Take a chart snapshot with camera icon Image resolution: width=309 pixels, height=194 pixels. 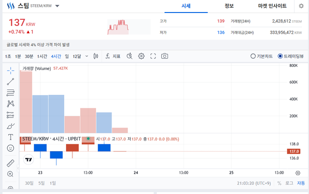pos(165,56)
